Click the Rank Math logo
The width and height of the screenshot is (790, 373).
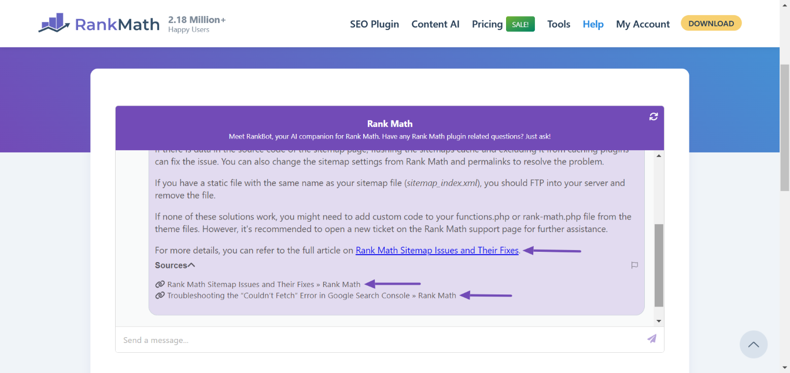(x=99, y=24)
